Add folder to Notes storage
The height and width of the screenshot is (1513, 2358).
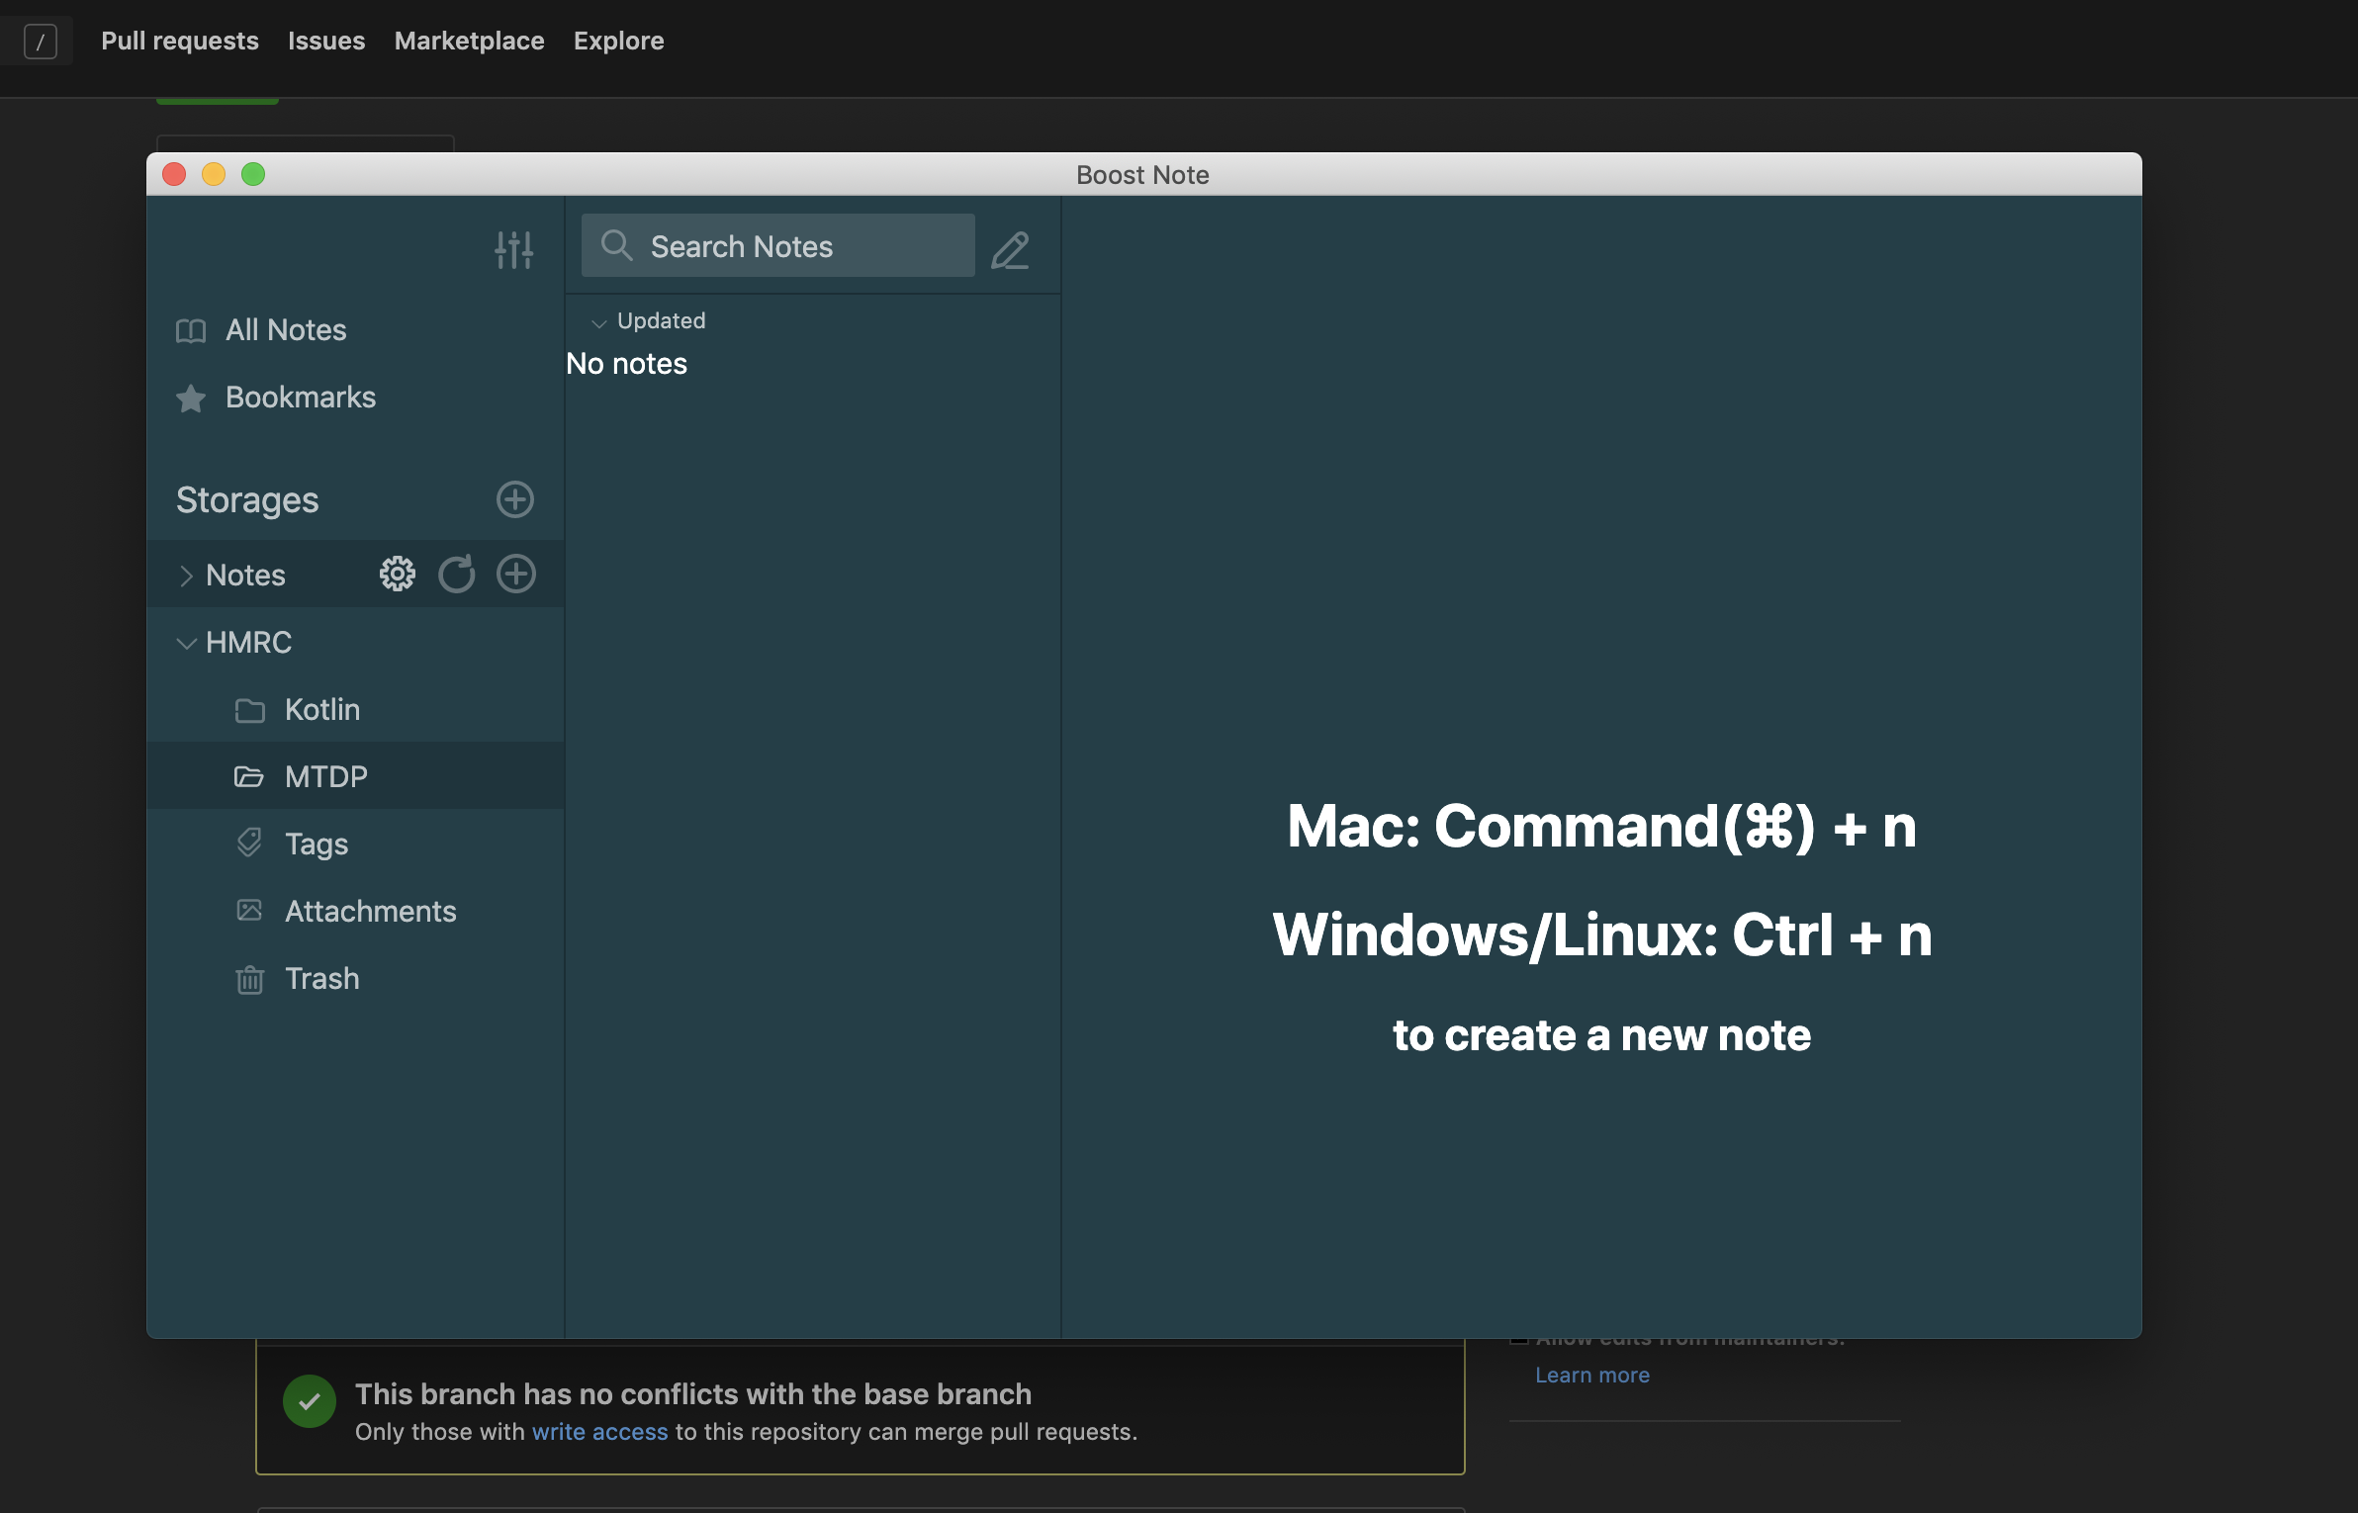[x=515, y=574]
